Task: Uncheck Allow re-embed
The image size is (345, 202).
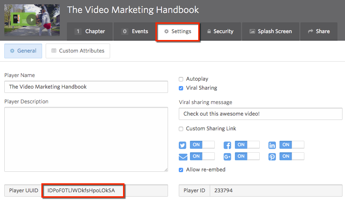Action: (181, 170)
